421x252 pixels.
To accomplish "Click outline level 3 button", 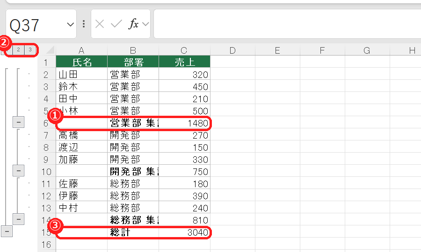I will (30, 49).
